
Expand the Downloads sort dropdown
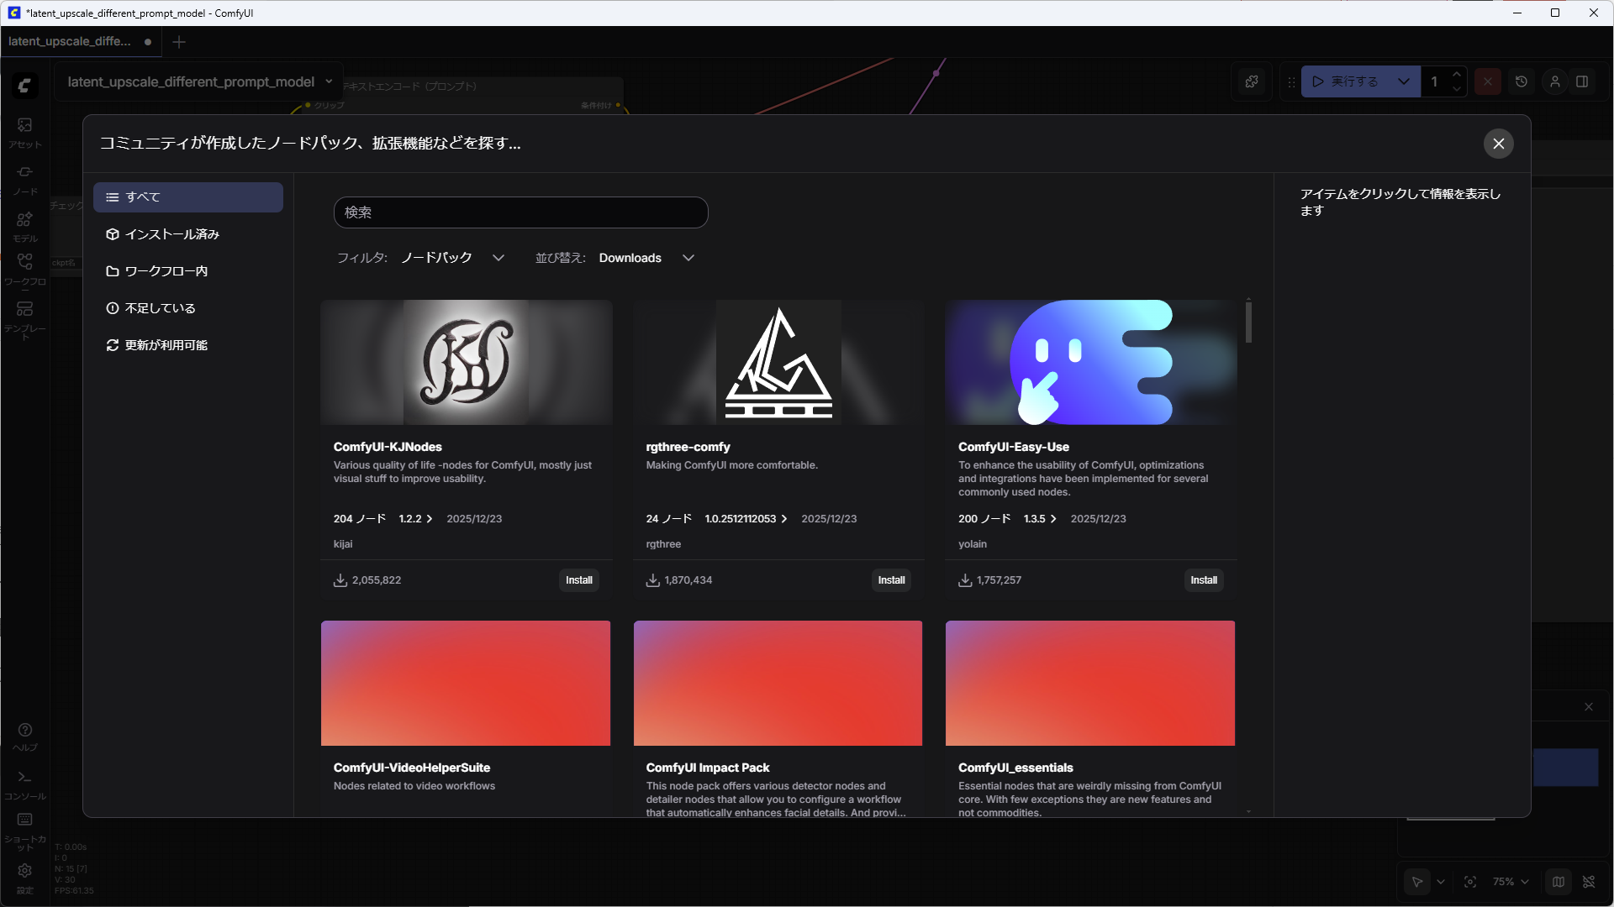[688, 258]
